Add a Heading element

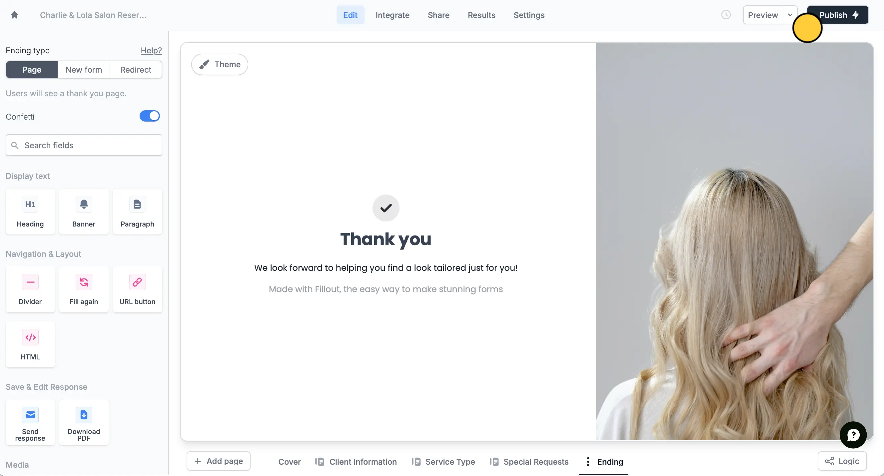coord(30,212)
